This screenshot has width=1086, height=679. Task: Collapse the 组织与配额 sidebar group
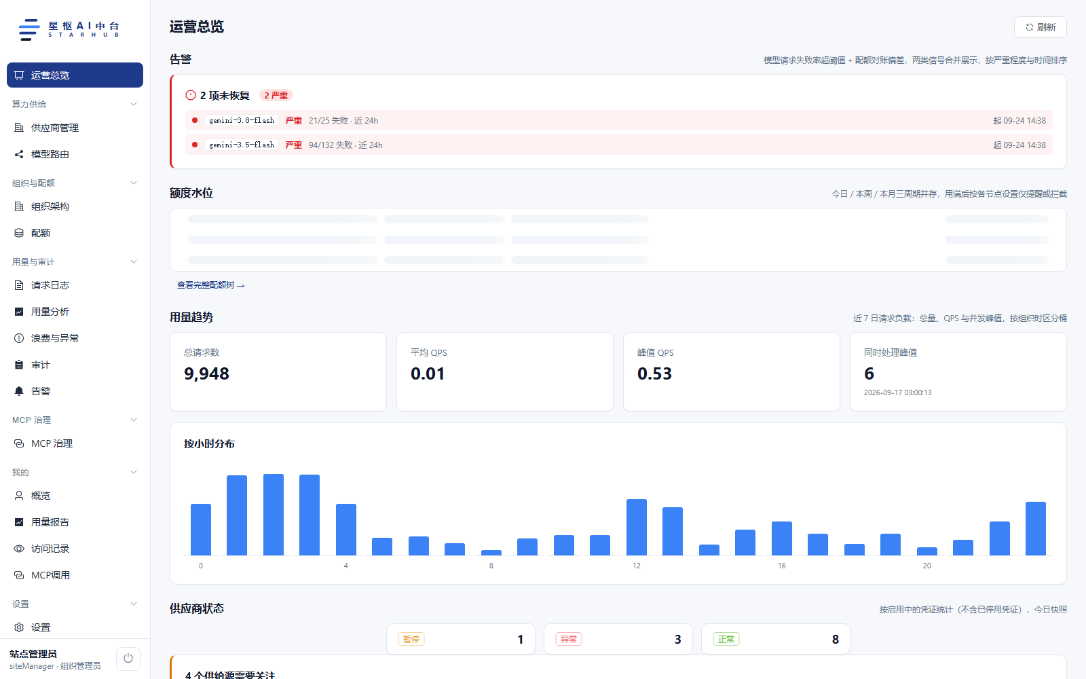pyautogui.click(x=134, y=183)
